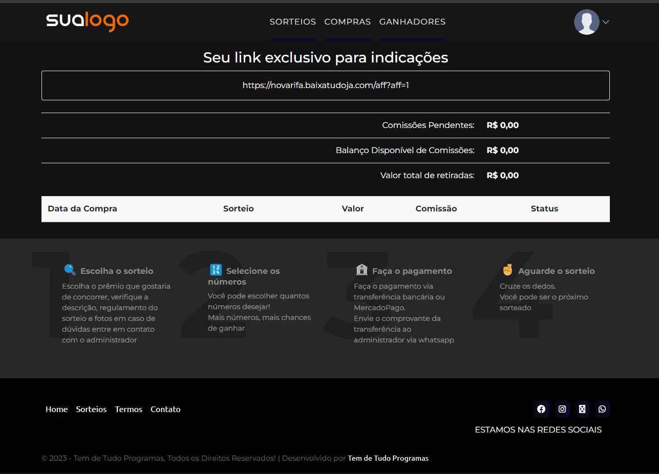Navigate to GANHADORES in top menu
The image size is (659, 474).
(412, 22)
